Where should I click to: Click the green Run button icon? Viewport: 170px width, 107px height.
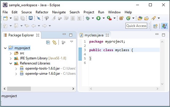pos(98,18)
